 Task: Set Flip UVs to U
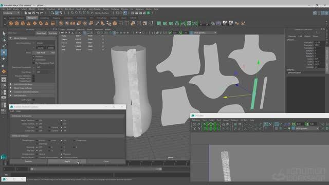(49, 151)
